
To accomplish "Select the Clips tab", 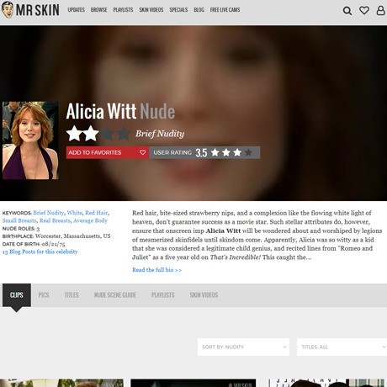I will point(17,295).
